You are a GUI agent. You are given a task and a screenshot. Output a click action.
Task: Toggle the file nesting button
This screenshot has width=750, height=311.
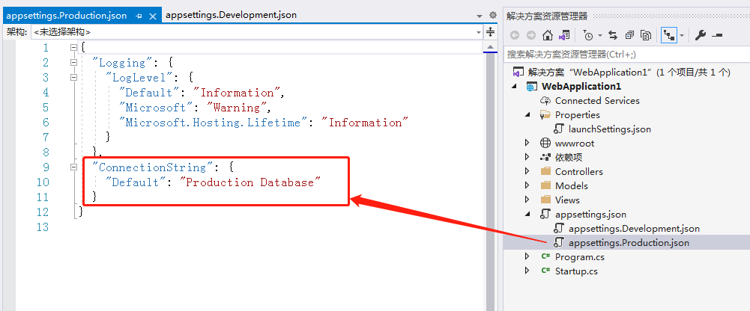pyautogui.click(x=668, y=35)
